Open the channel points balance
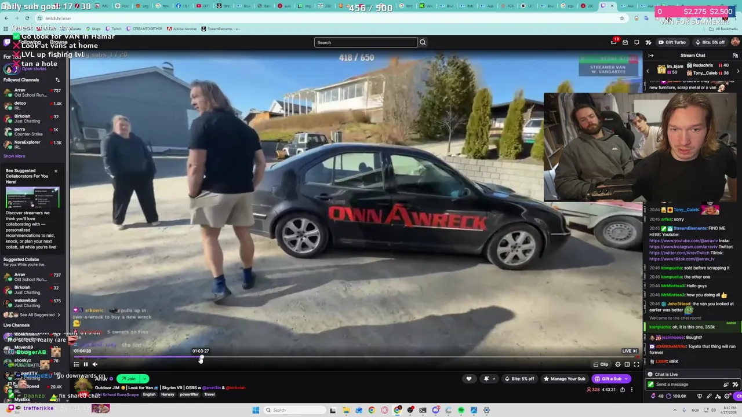This screenshot has height=417, width=742. (x=676, y=396)
